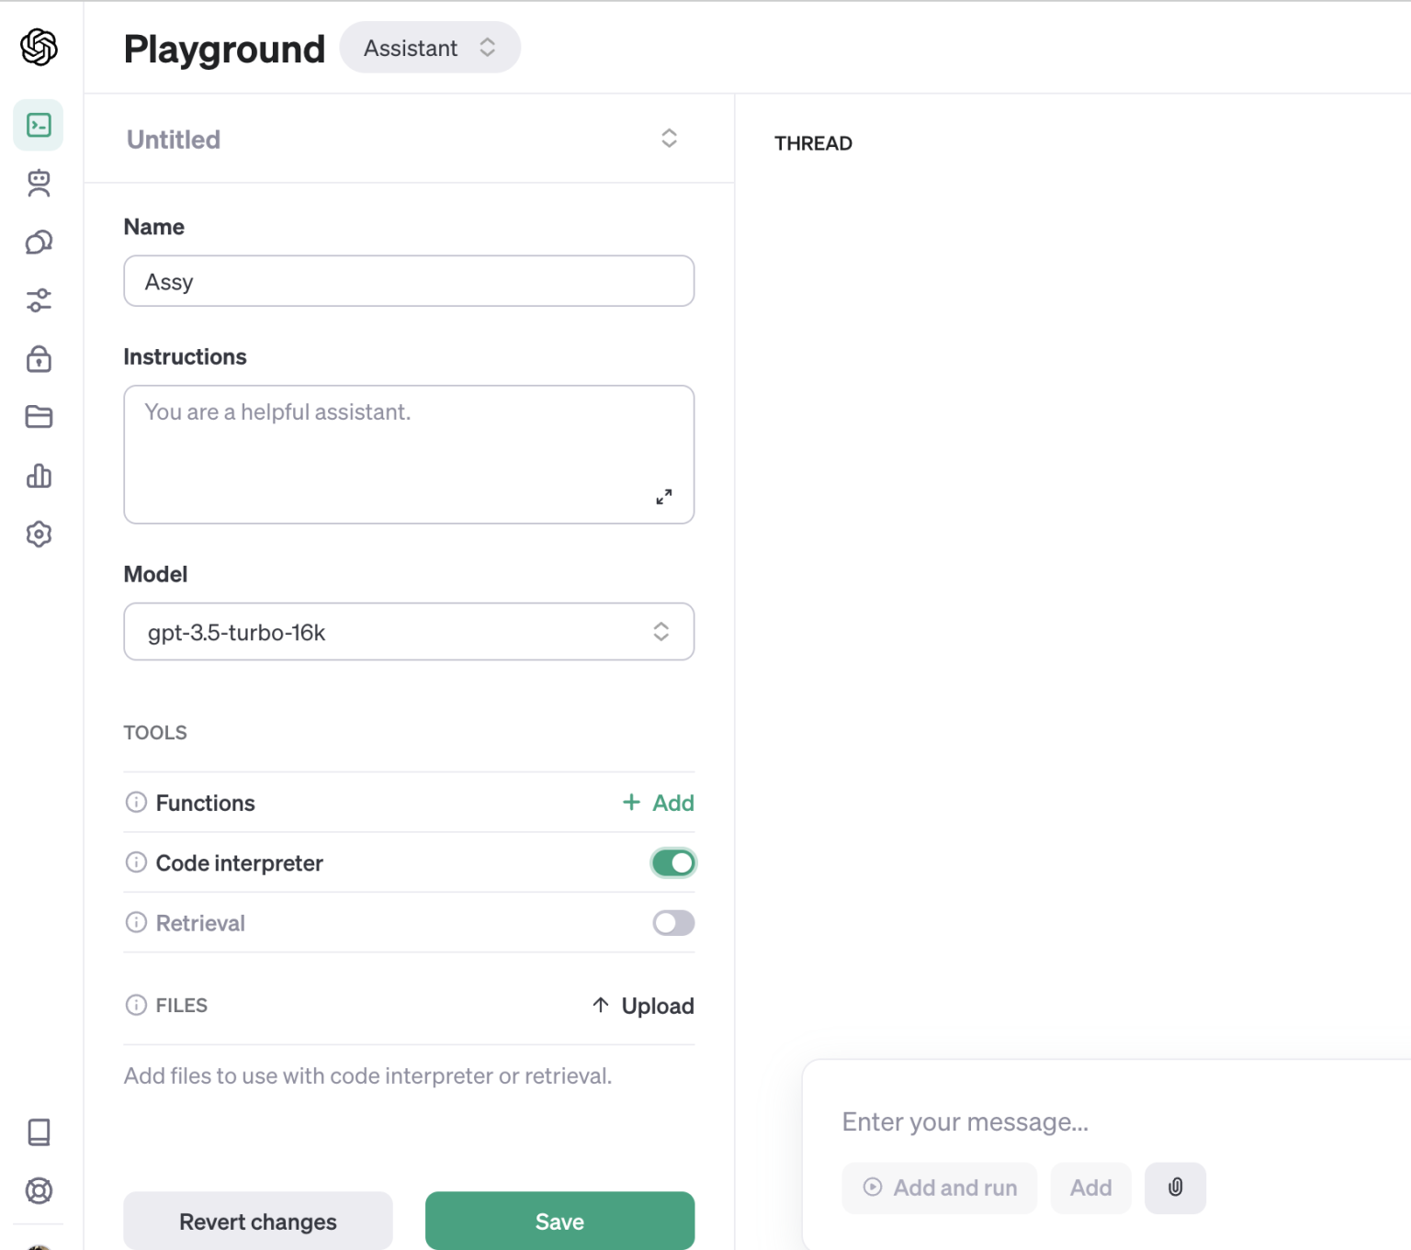The width and height of the screenshot is (1411, 1250).
Task: Click the paperclip attach file button
Action: (x=1175, y=1188)
